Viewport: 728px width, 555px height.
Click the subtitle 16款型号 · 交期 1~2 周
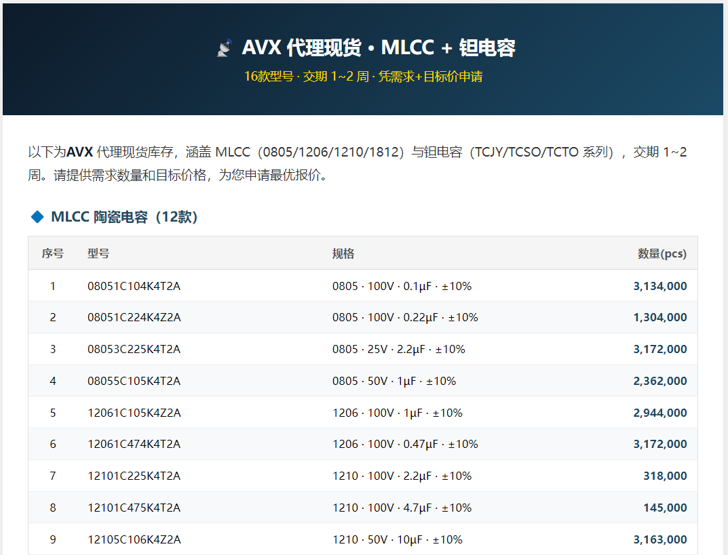(307, 77)
